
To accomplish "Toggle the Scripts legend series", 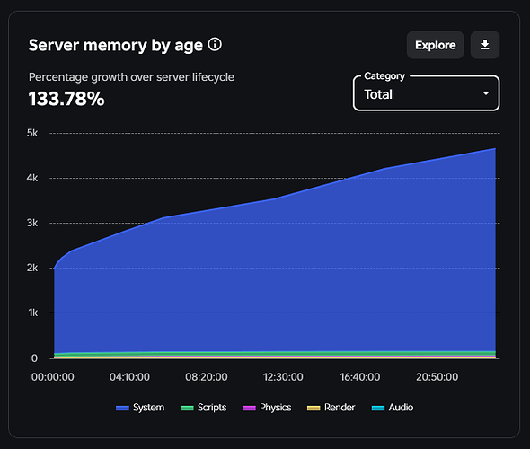I will pyautogui.click(x=203, y=408).
